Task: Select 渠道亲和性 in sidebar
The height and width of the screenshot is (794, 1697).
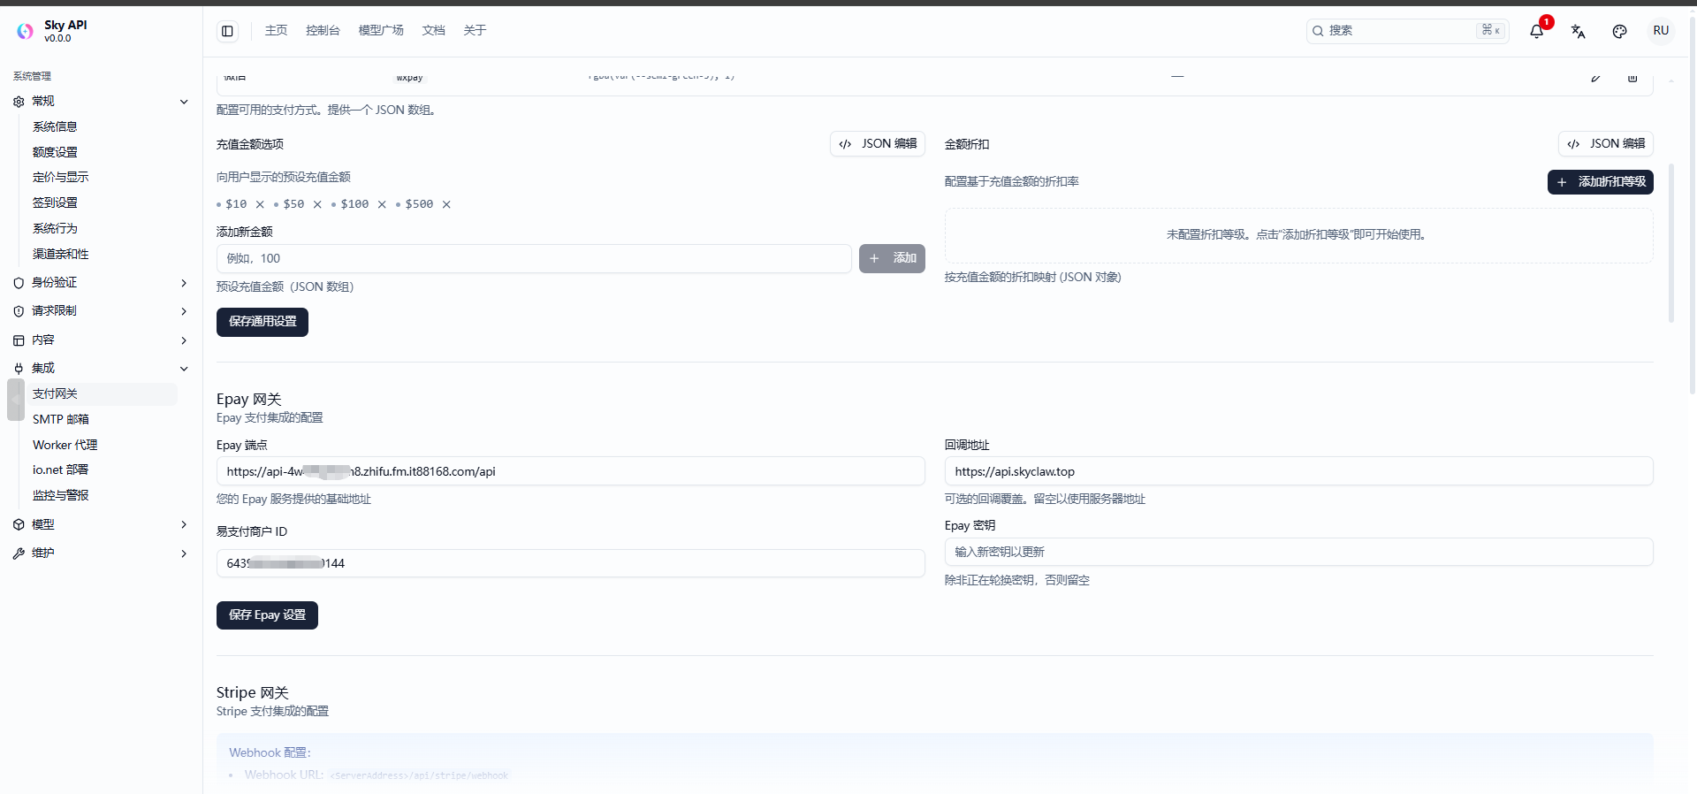Action: pyautogui.click(x=61, y=255)
